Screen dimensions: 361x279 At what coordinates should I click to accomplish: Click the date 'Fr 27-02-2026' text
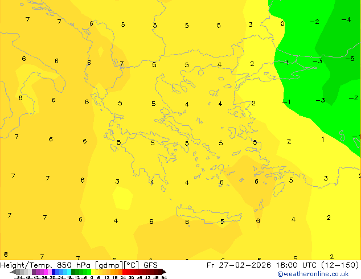[x=239, y=265]
